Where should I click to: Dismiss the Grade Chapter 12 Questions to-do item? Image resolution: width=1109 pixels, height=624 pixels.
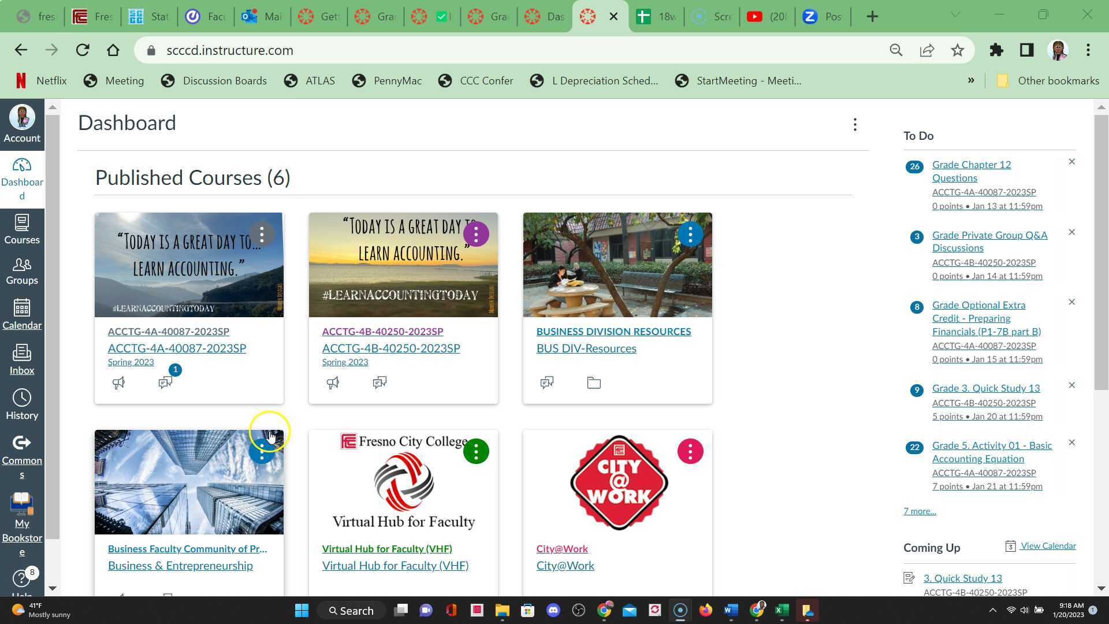pyautogui.click(x=1072, y=162)
